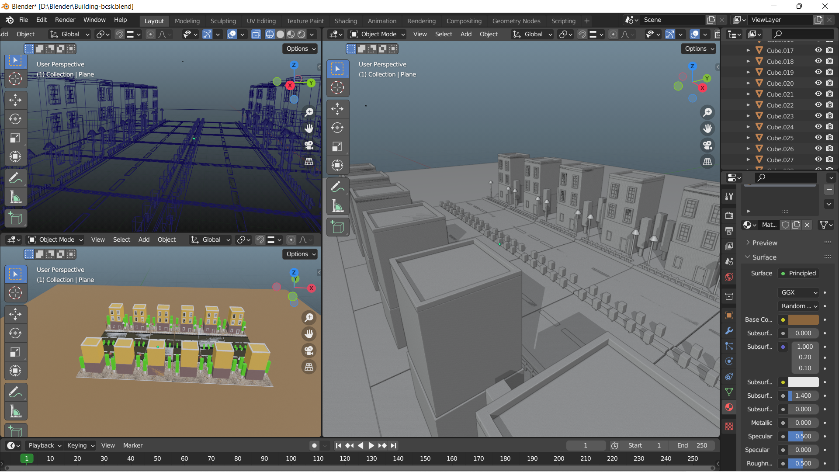839x472 pixels.
Task: Select the Move tool in the right viewport
Action: pyautogui.click(x=337, y=109)
